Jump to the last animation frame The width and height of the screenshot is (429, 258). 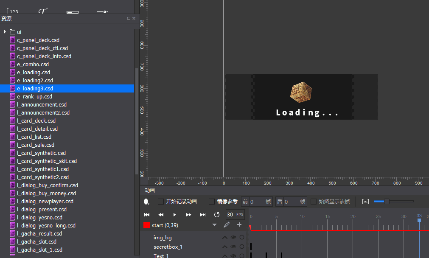click(x=203, y=215)
